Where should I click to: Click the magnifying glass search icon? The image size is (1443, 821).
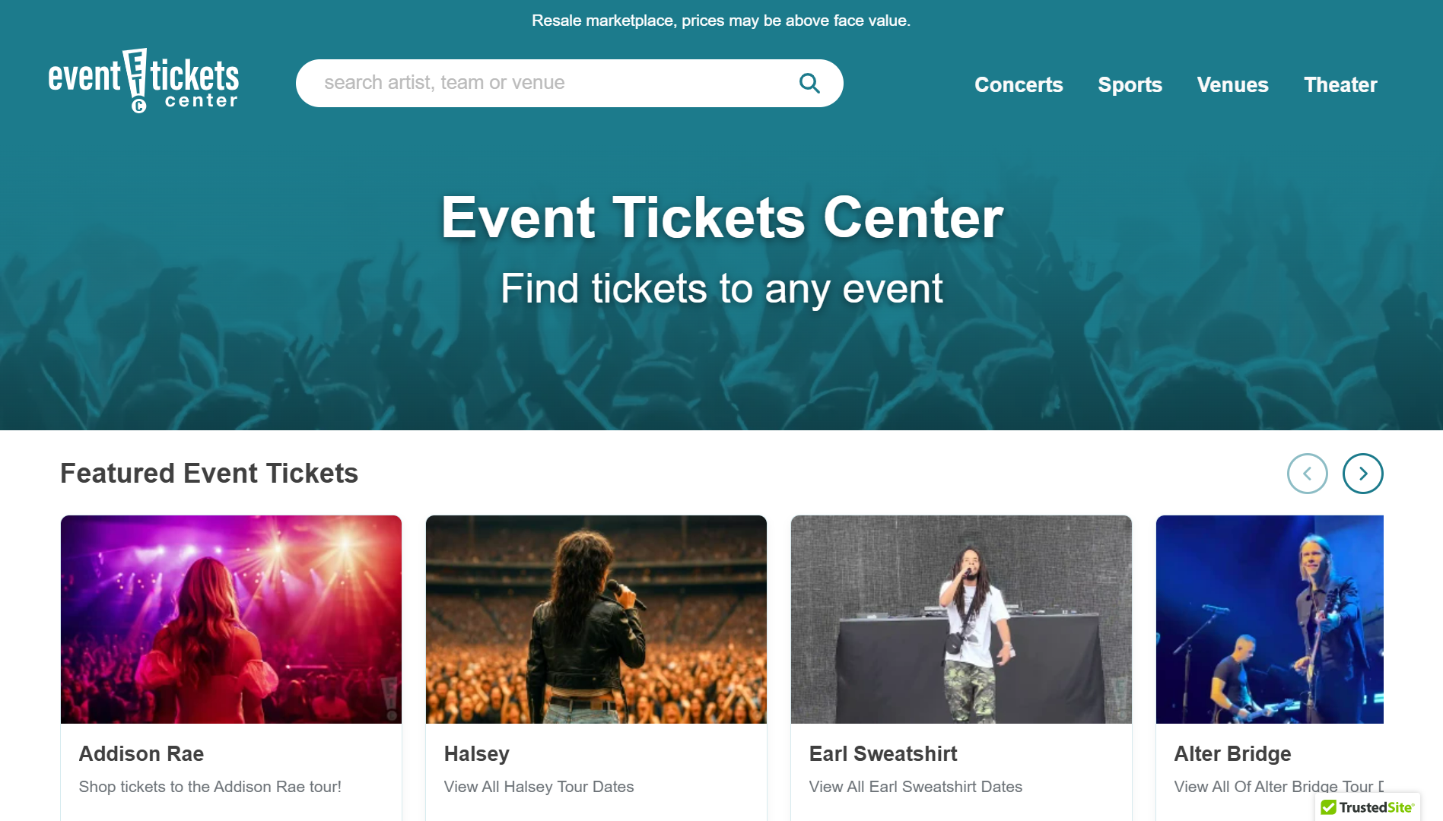click(x=809, y=83)
